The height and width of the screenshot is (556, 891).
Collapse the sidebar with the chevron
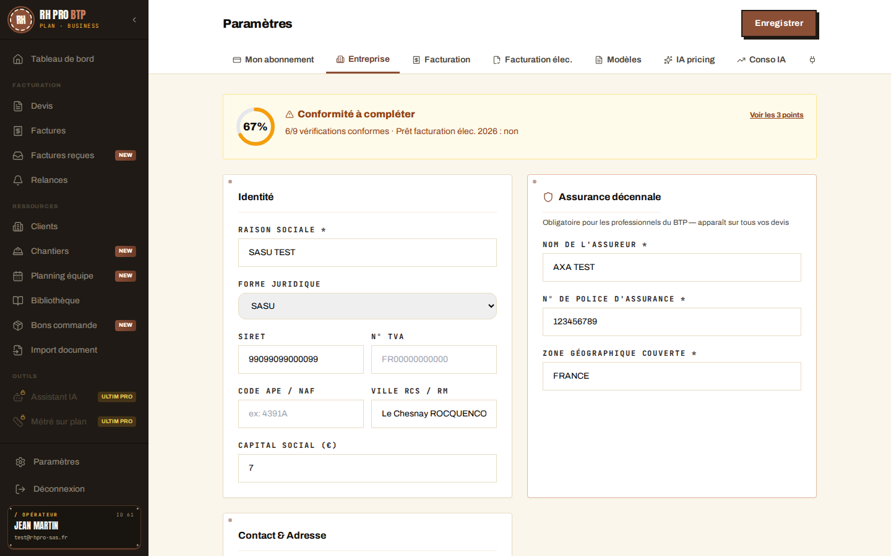click(134, 20)
